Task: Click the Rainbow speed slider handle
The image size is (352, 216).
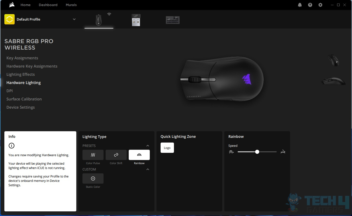Action: click(257, 152)
